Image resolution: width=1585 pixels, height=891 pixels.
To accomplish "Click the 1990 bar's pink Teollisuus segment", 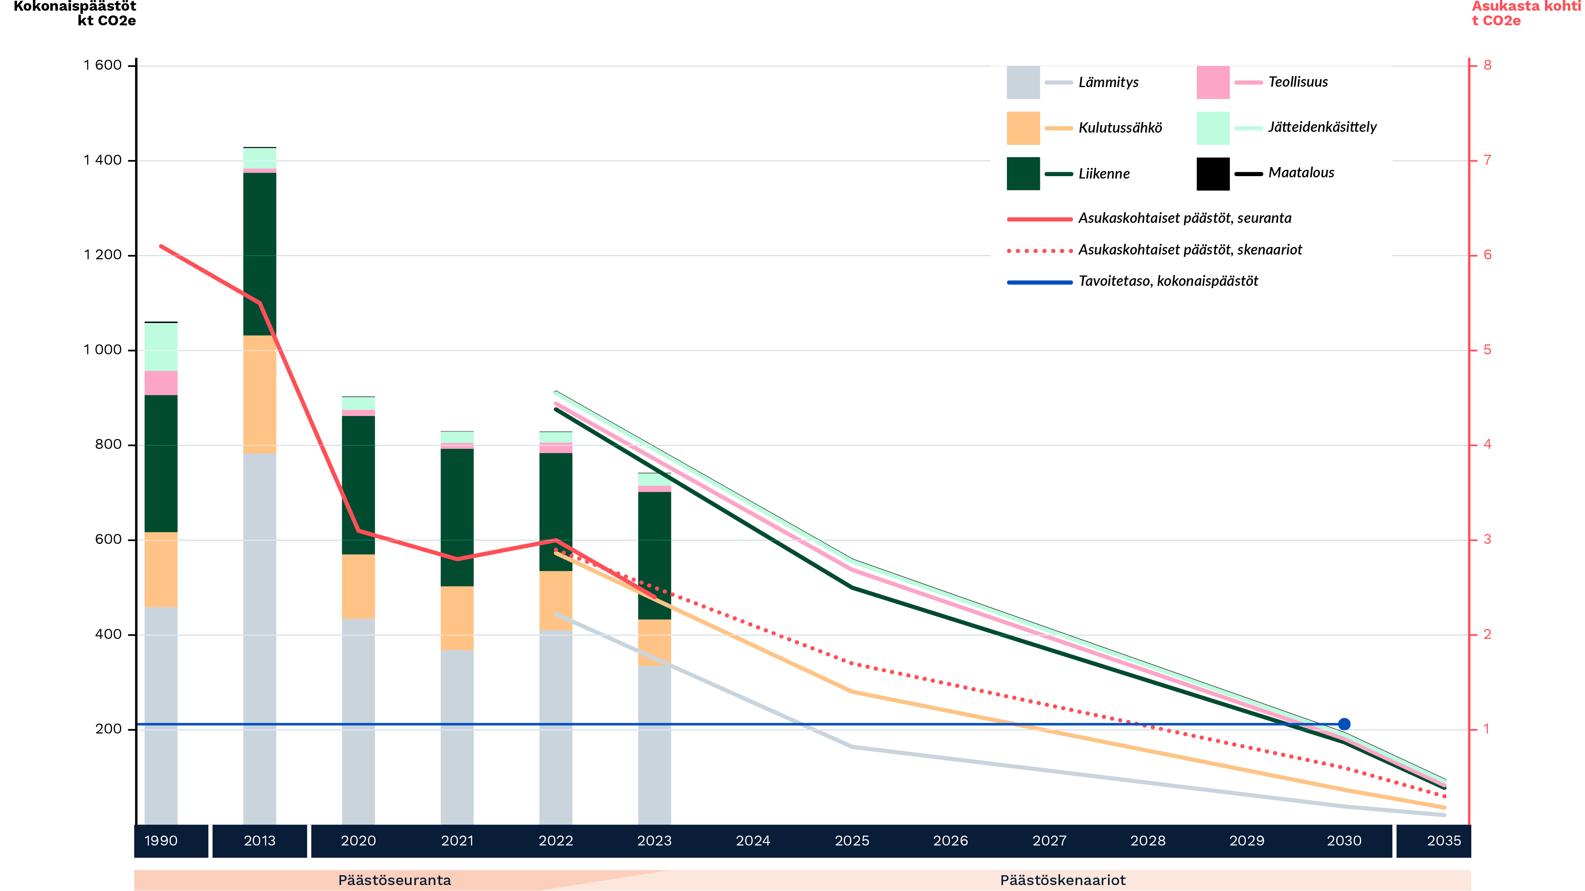I will point(160,382).
